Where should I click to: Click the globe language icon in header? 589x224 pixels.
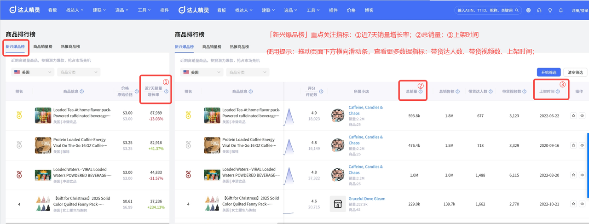point(528,10)
